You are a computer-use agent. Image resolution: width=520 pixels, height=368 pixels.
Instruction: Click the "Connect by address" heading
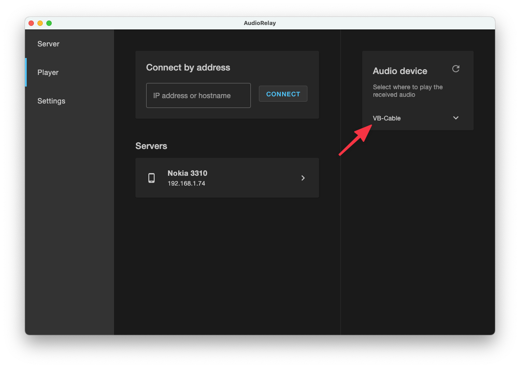(188, 68)
